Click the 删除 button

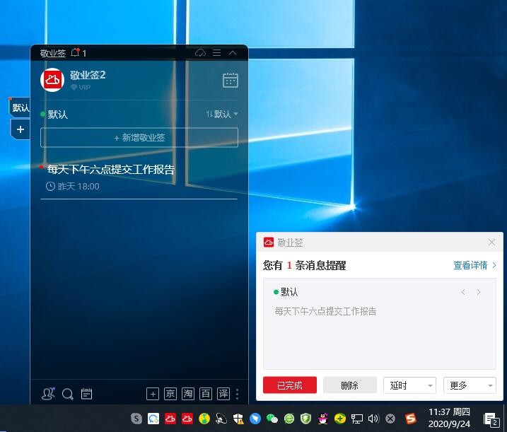tap(350, 385)
